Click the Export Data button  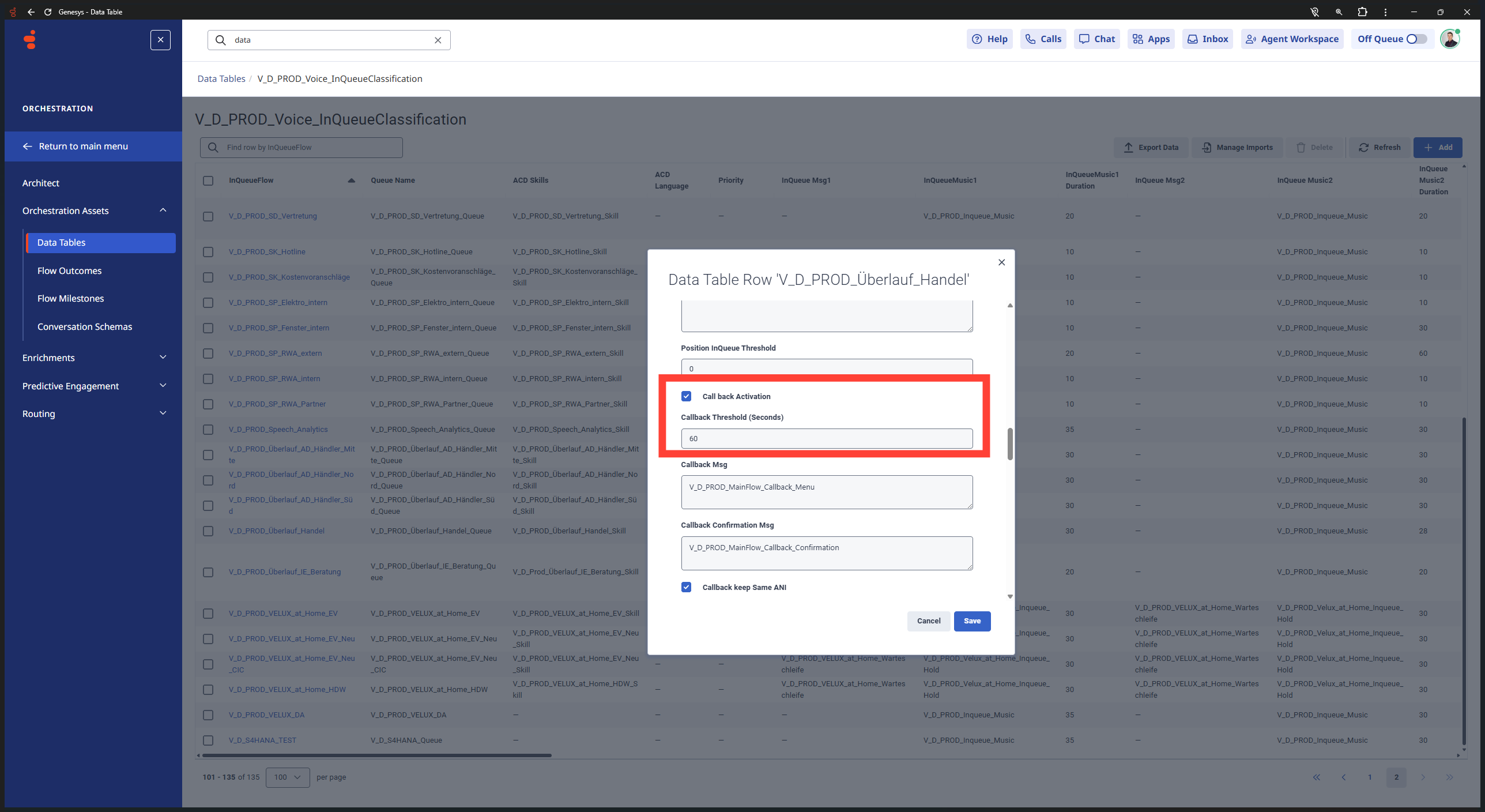click(x=1151, y=148)
